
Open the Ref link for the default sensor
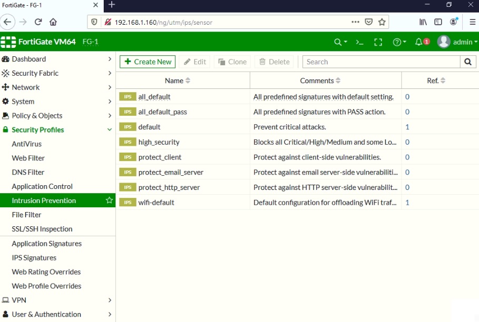click(x=407, y=127)
